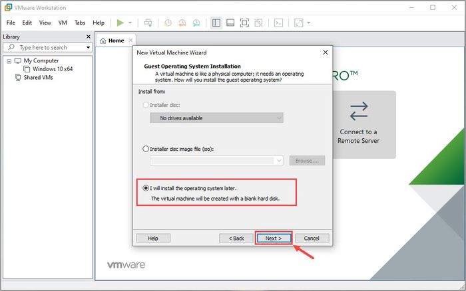Viewport: 466px width, 291px height.
Task: Open the View menu
Action: coord(45,23)
